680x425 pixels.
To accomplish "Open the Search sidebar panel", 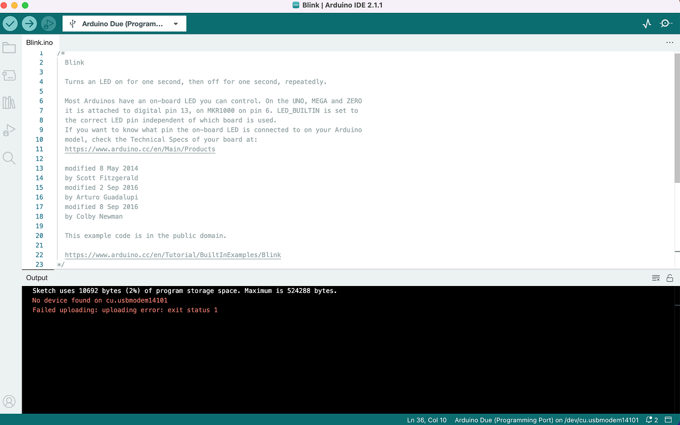I will pos(9,158).
